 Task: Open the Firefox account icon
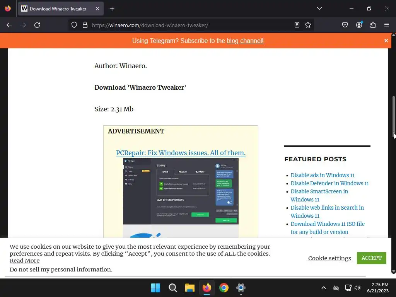[x=359, y=25]
